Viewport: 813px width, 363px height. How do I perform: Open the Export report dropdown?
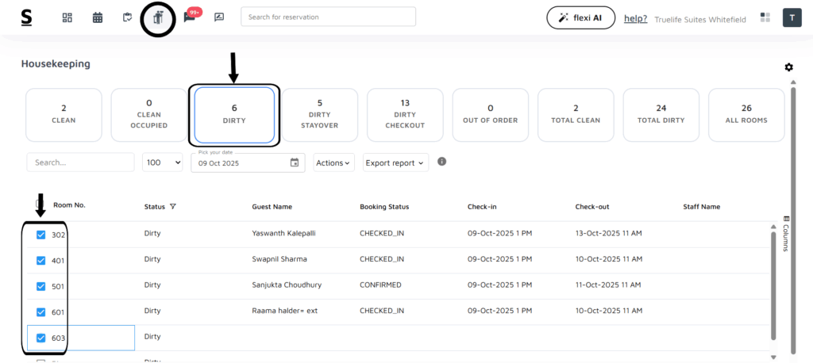click(395, 162)
